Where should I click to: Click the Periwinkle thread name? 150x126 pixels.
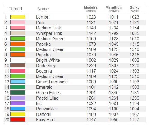coord(46,109)
